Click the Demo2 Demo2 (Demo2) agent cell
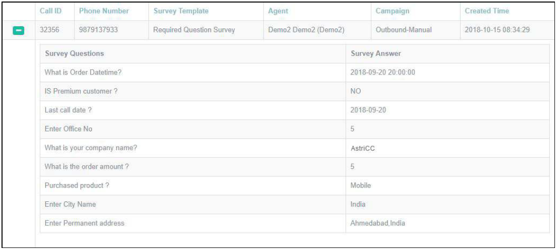 [x=306, y=30]
